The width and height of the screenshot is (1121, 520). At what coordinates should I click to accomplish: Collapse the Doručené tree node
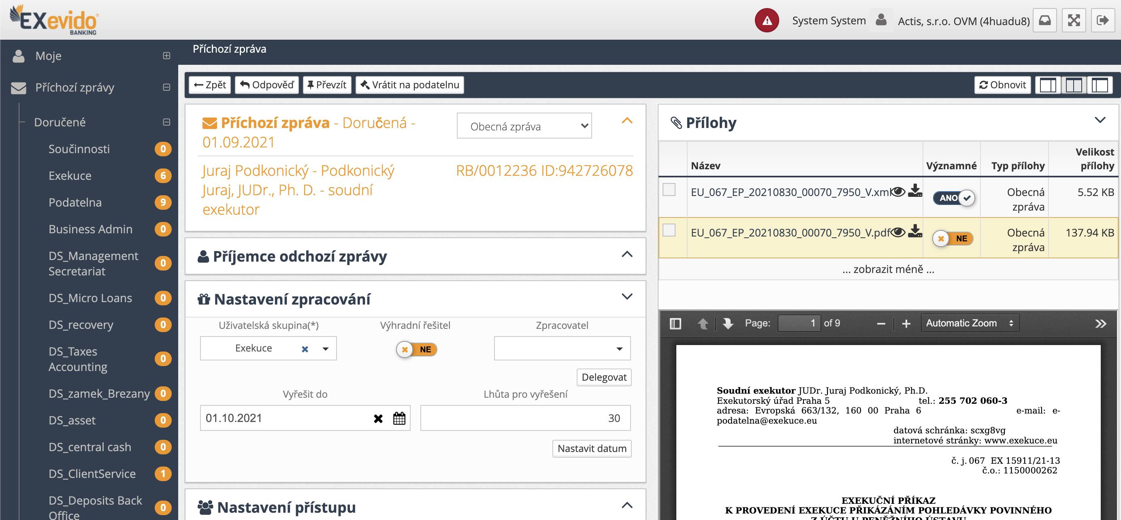click(166, 122)
